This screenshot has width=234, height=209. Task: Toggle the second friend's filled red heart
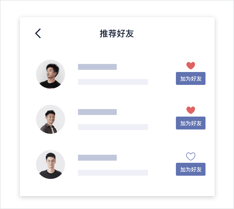coord(191,110)
